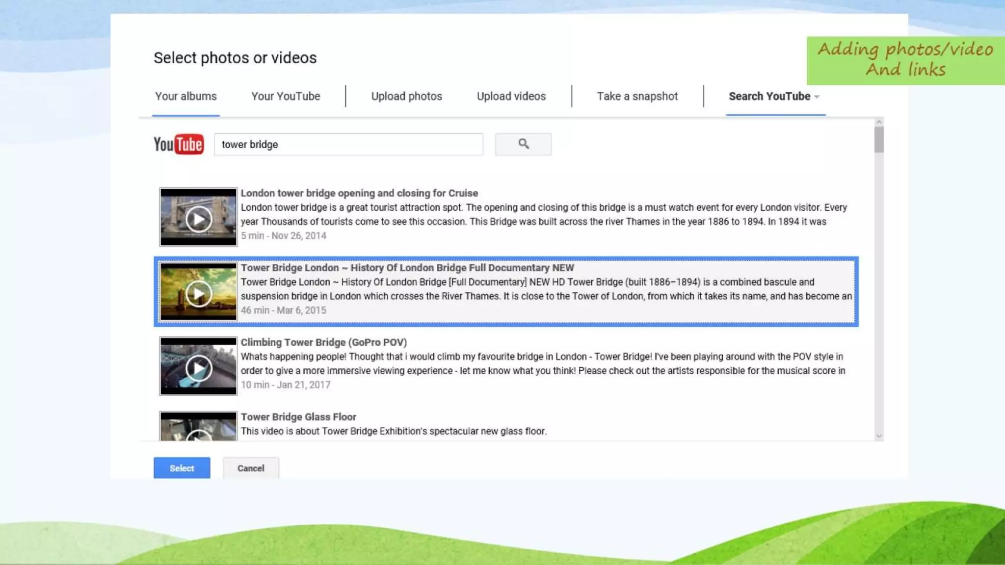Click the magnifier search button
Image resolution: width=1005 pixels, height=565 pixels.
coord(523,144)
